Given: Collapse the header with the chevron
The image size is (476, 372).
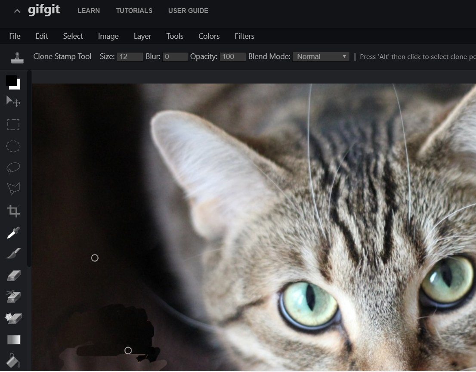Looking at the screenshot, I should [x=17, y=11].
